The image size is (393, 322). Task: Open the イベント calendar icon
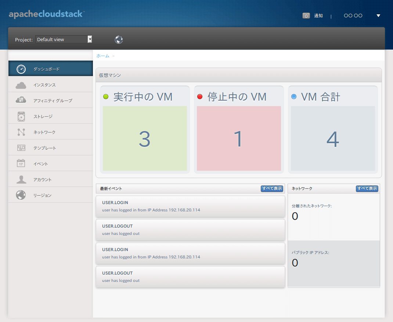pyautogui.click(x=21, y=163)
